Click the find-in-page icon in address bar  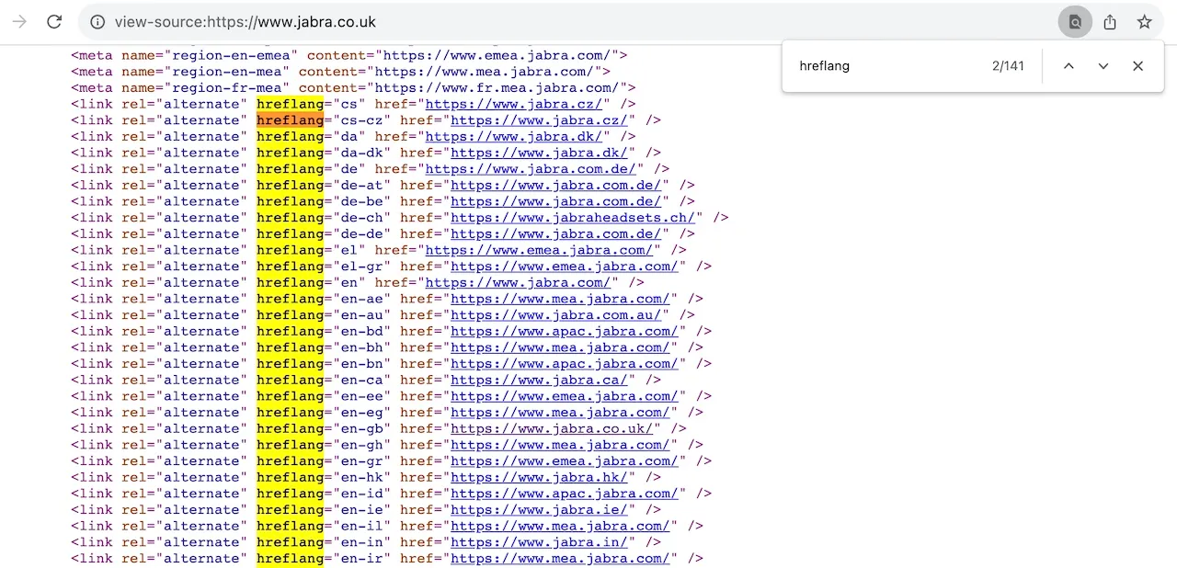point(1075,22)
